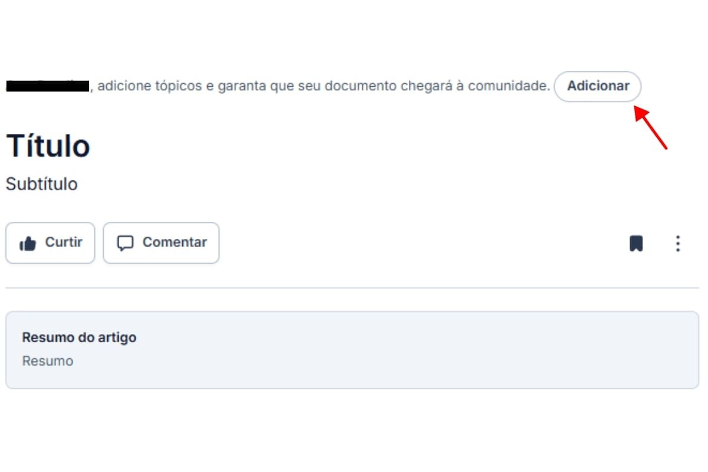This screenshot has height=472, width=708.
Task: Click the word "adicione" in the prompt
Action: point(122,86)
